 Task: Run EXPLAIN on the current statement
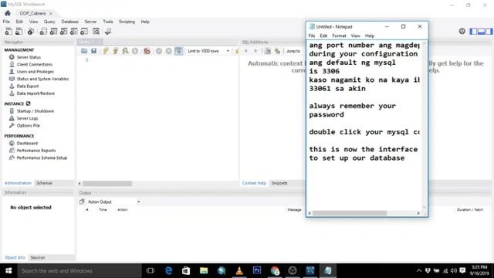125,51
